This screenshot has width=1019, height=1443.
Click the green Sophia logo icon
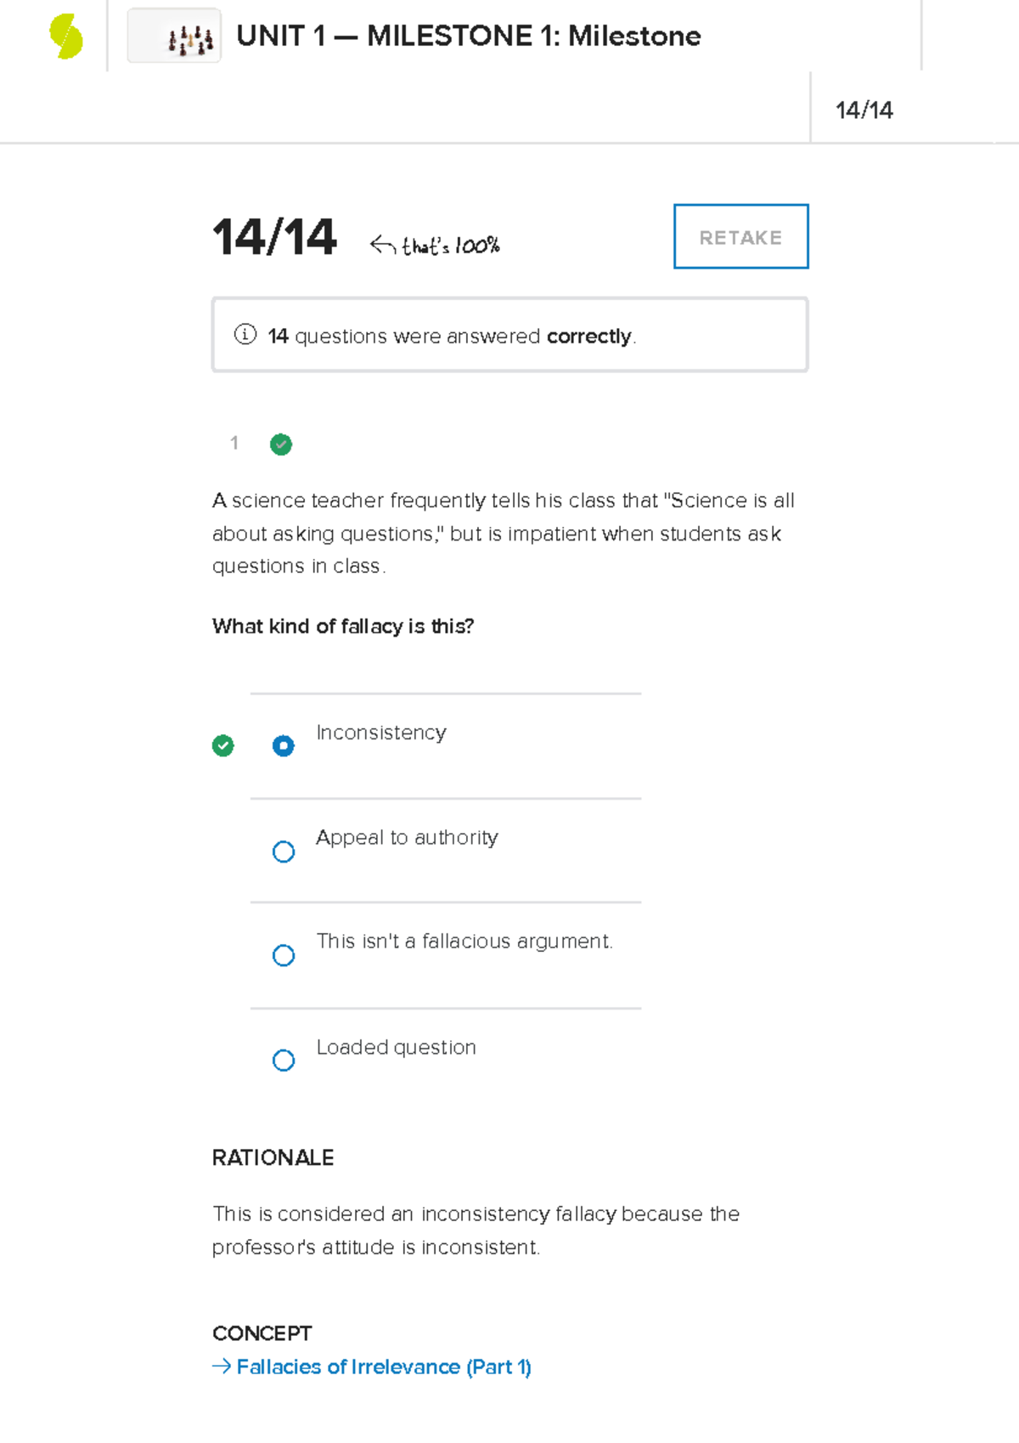point(66,37)
